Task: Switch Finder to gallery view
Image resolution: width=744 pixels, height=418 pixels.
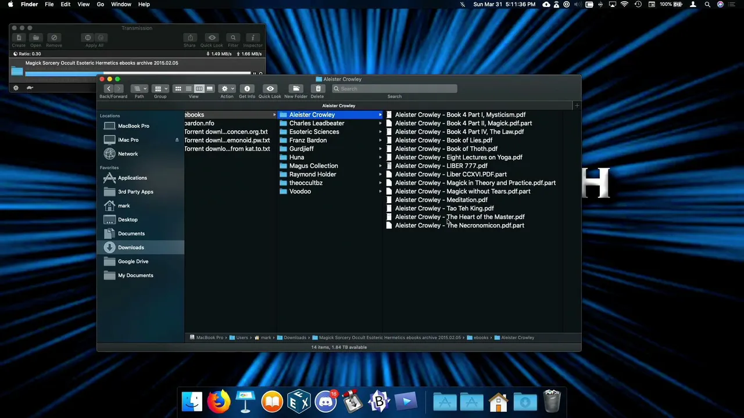Action: click(209, 89)
